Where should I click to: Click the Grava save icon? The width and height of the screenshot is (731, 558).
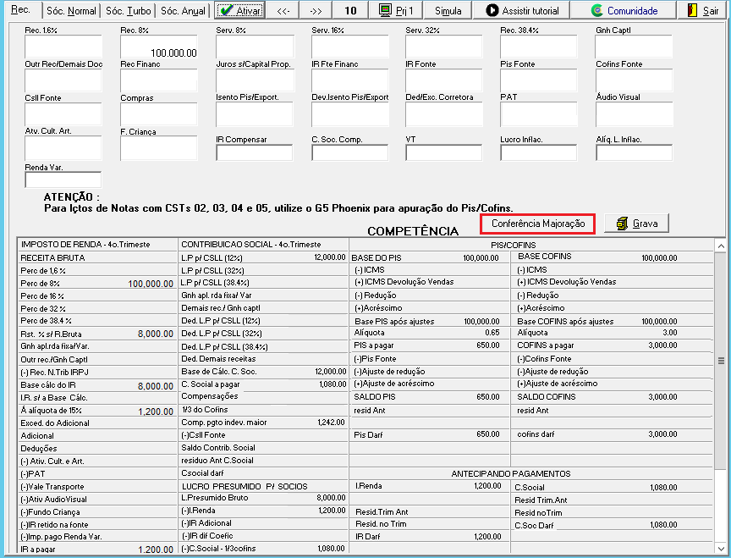(622, 224)
